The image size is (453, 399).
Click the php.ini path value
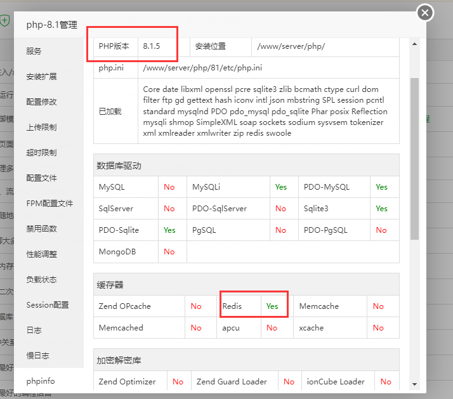[x=202, y=68]
